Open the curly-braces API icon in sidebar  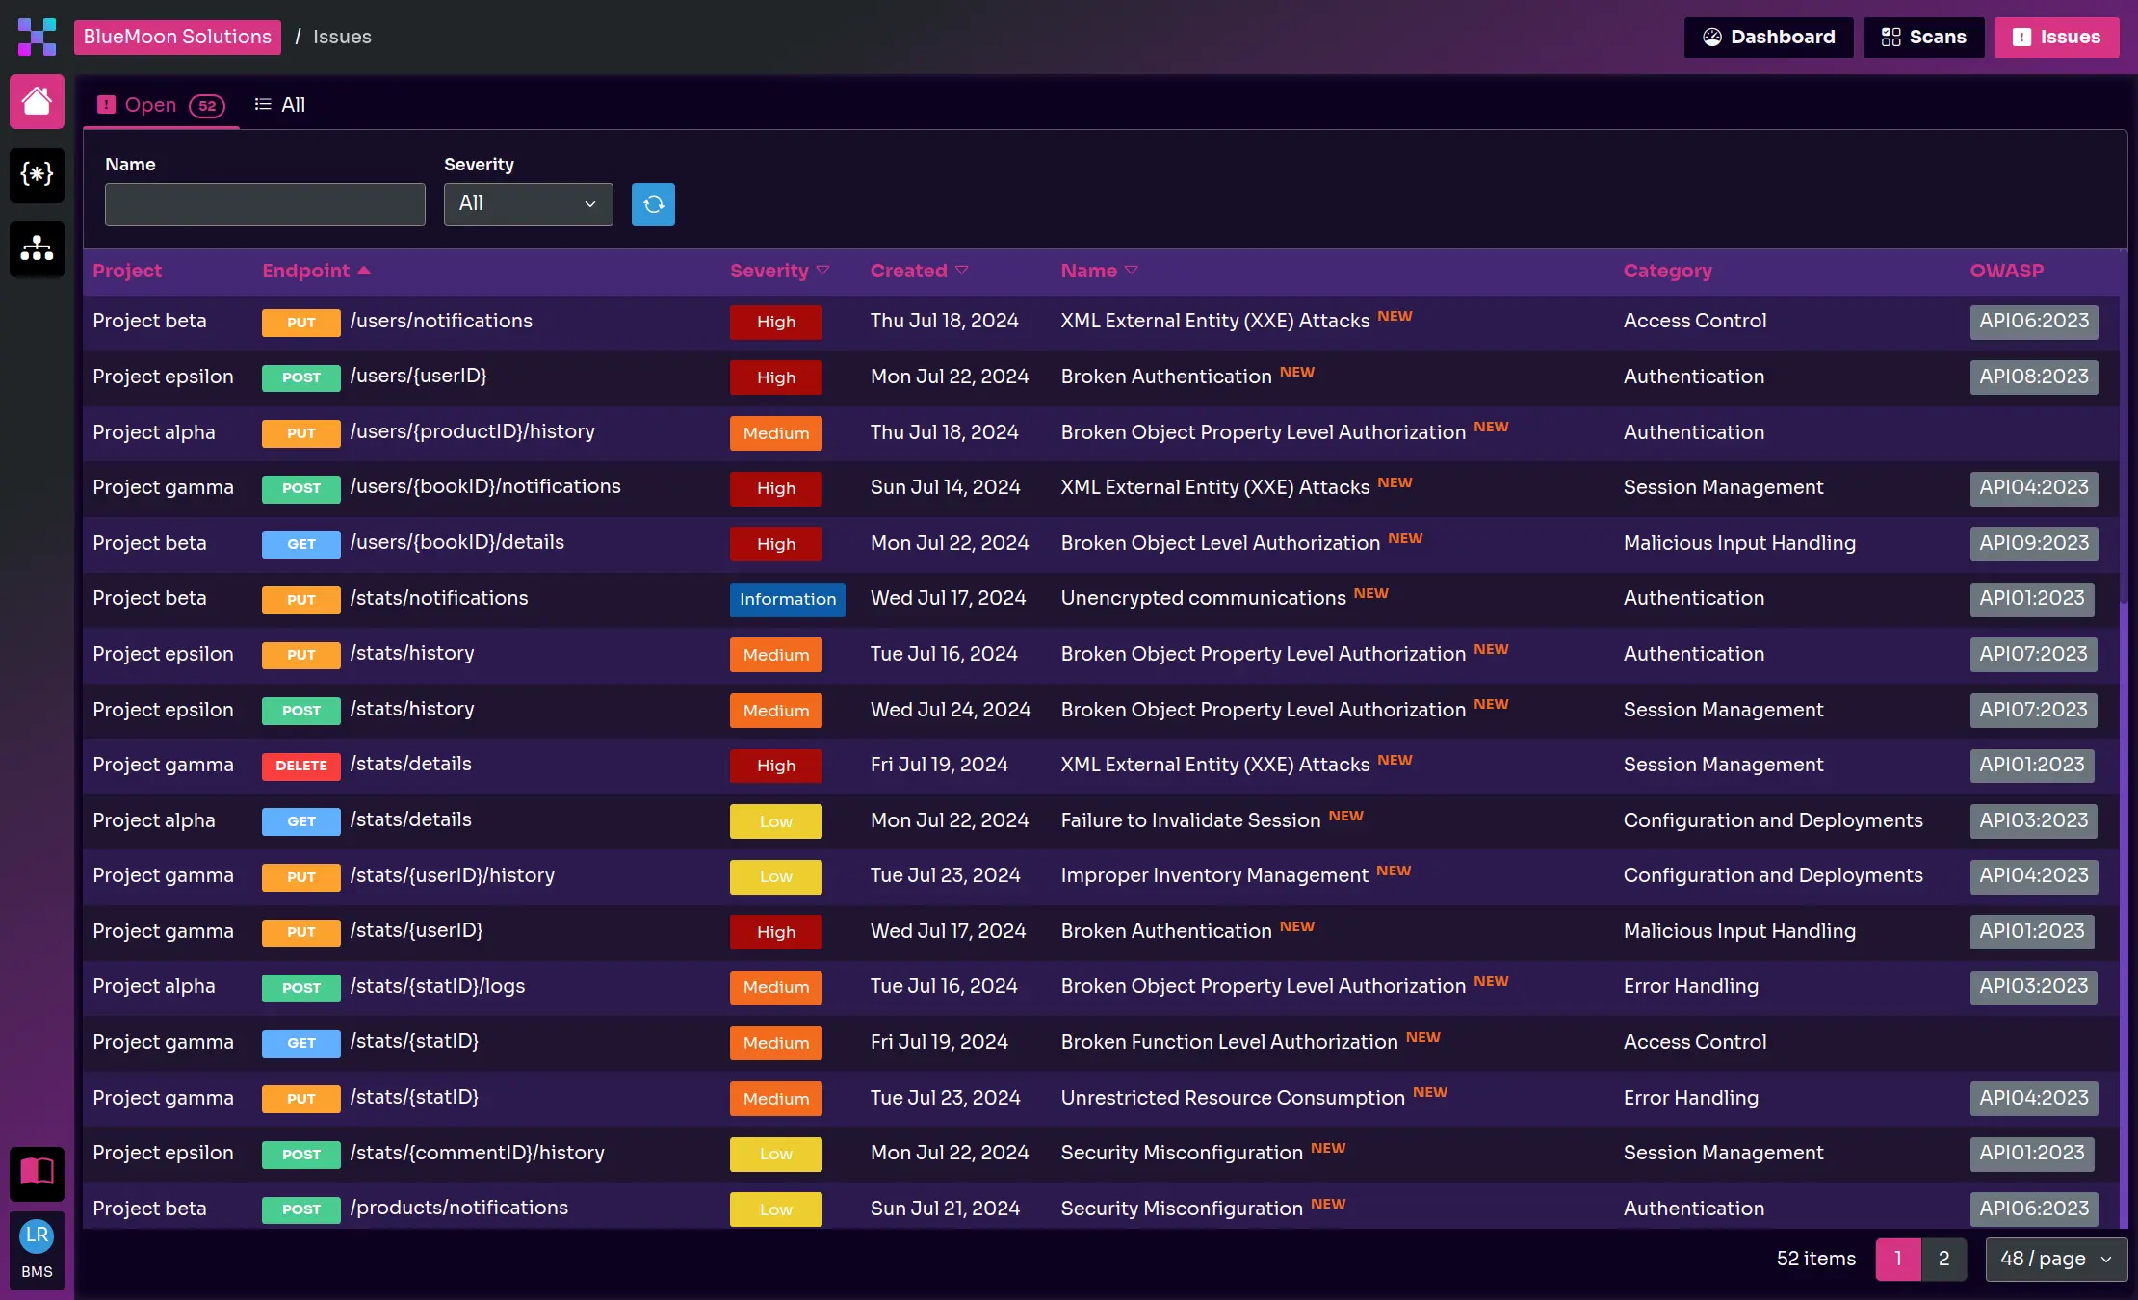point(37,174)
